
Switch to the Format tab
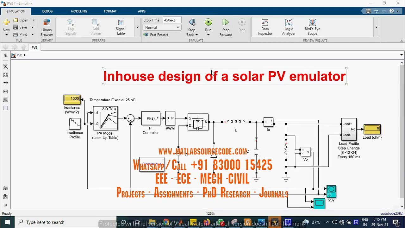pyautogui.click(x=110, y=11)
